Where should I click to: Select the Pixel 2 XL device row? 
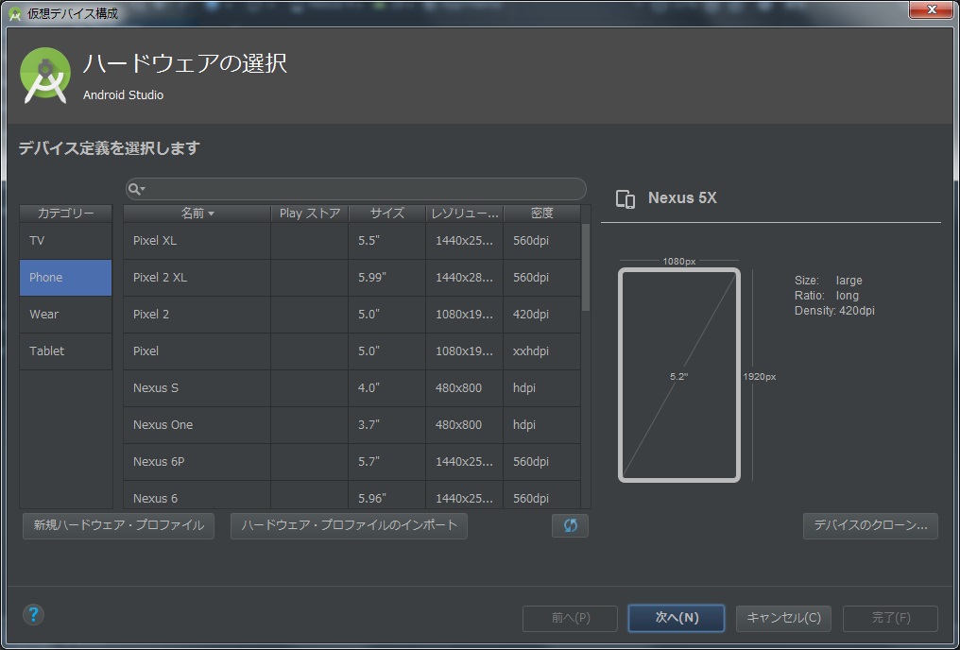[x=352, y=277]
